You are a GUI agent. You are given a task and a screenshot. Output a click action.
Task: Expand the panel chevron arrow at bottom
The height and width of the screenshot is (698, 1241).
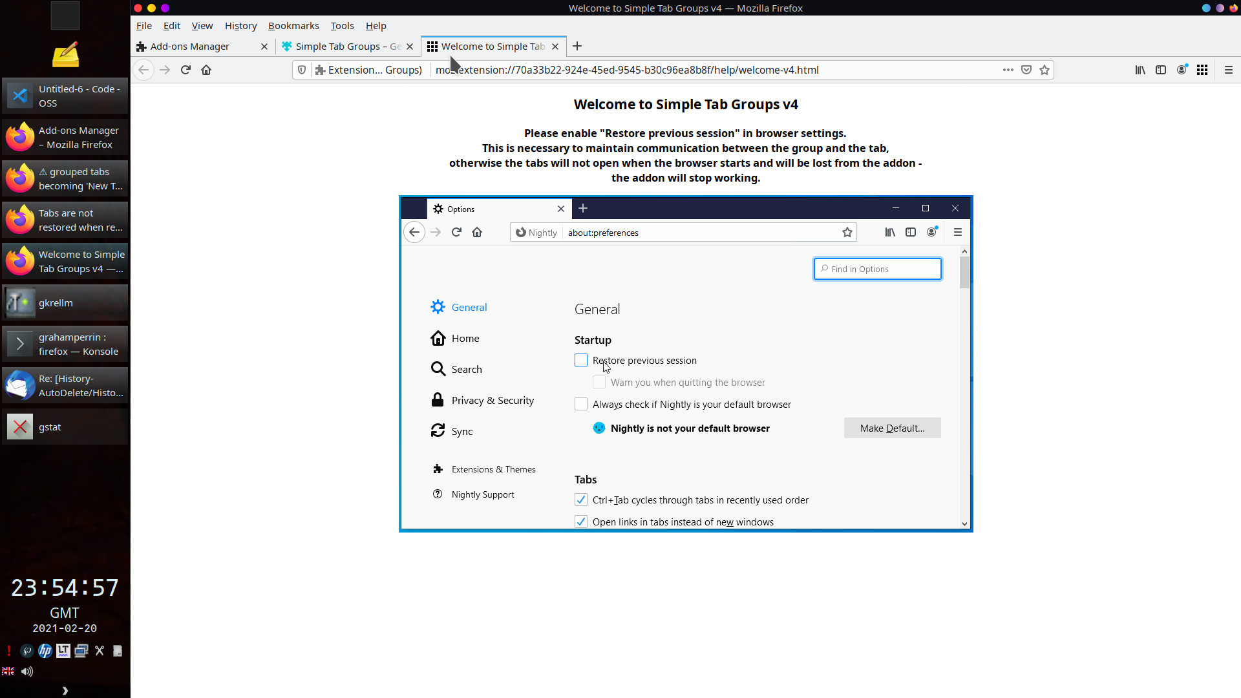point(65,690)
